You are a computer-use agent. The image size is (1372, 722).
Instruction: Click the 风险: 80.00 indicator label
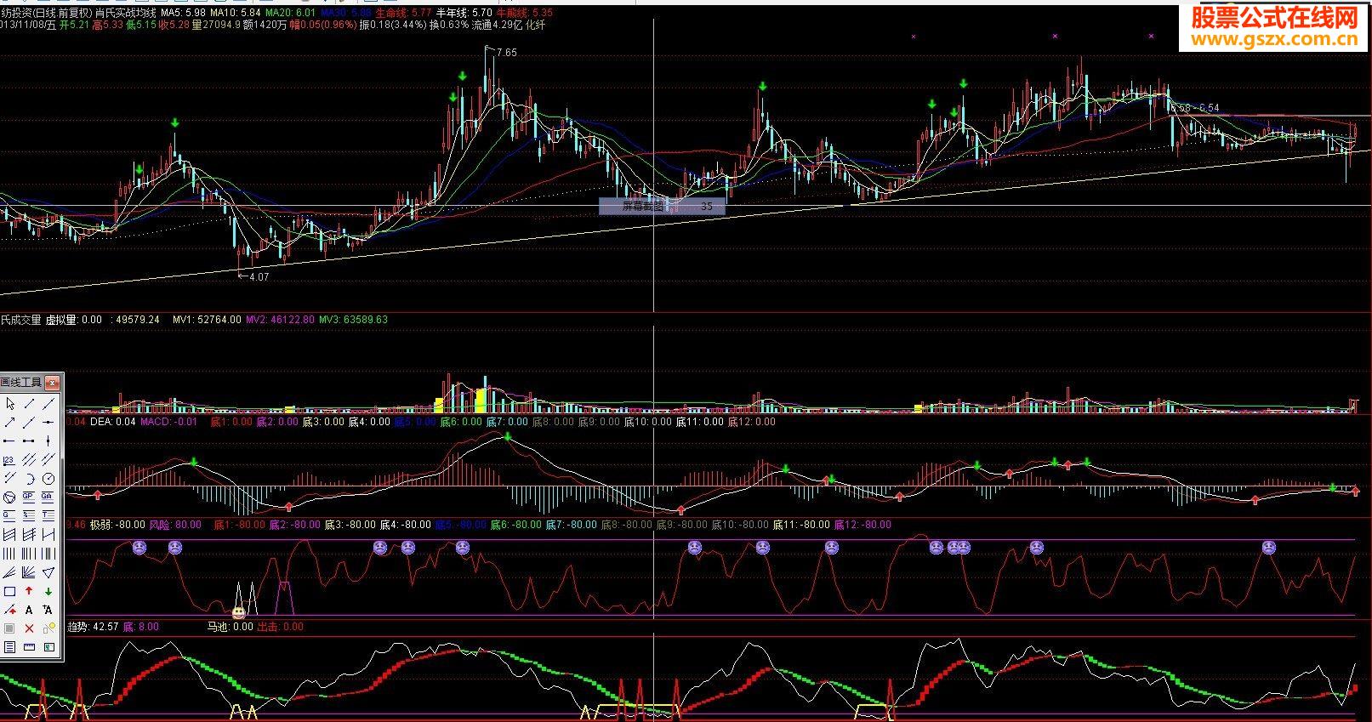(x=175, y=526)
